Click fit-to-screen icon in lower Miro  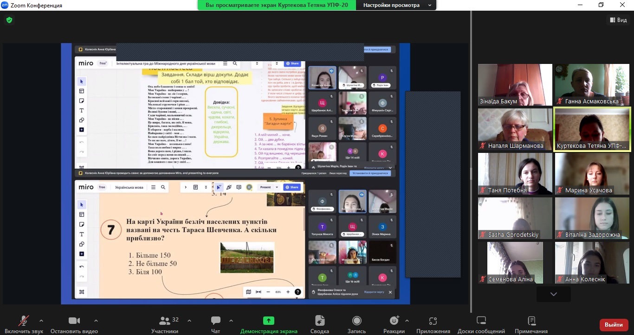coord(259,292)
